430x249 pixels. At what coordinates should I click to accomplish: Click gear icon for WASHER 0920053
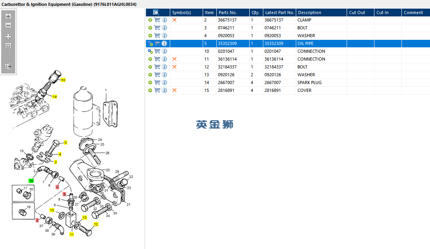tap(150, 36)
